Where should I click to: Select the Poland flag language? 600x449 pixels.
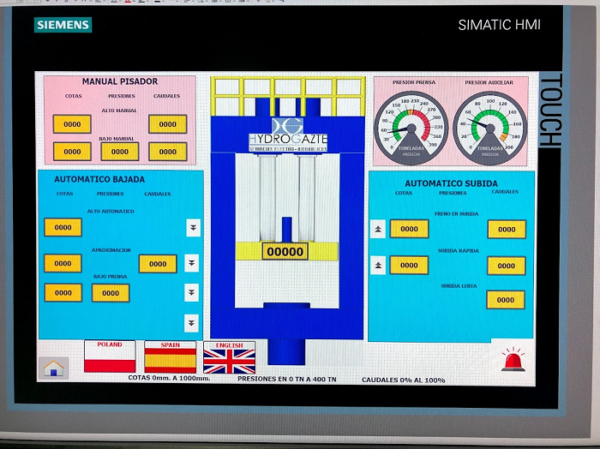(110, 356)
